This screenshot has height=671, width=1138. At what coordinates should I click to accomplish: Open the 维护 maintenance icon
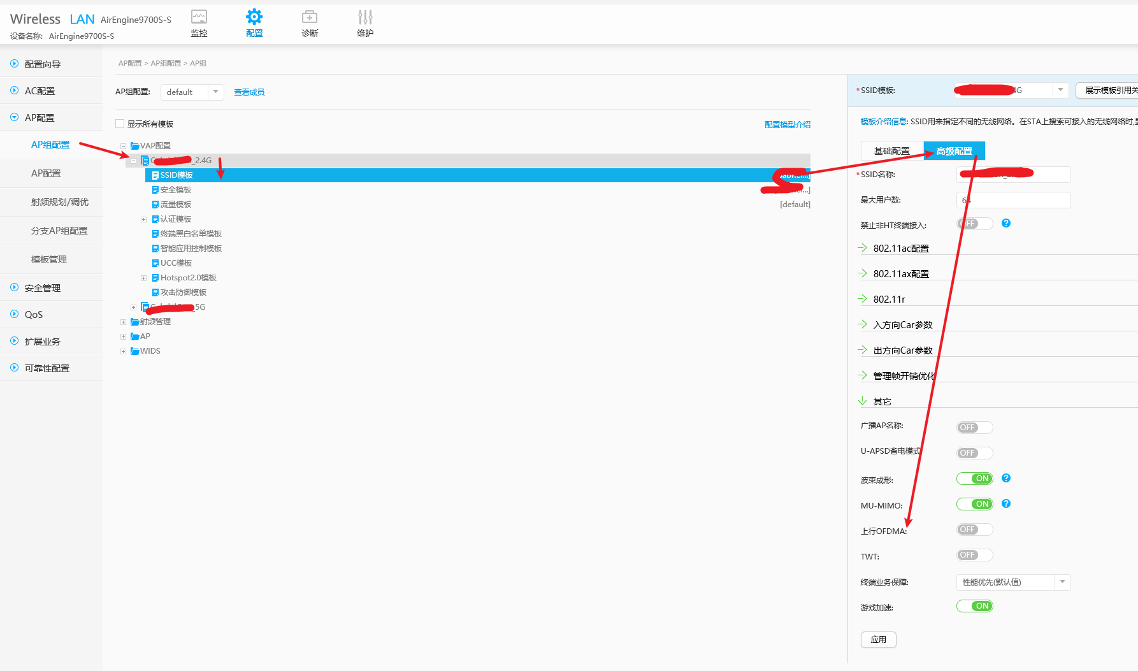pyautogui.click(x=365, y=17)
